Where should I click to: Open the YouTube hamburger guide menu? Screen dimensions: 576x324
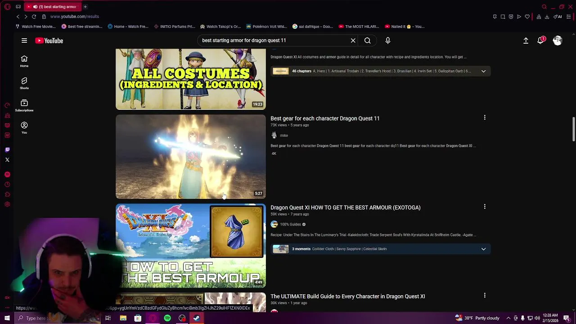click(x=24, y=40)
